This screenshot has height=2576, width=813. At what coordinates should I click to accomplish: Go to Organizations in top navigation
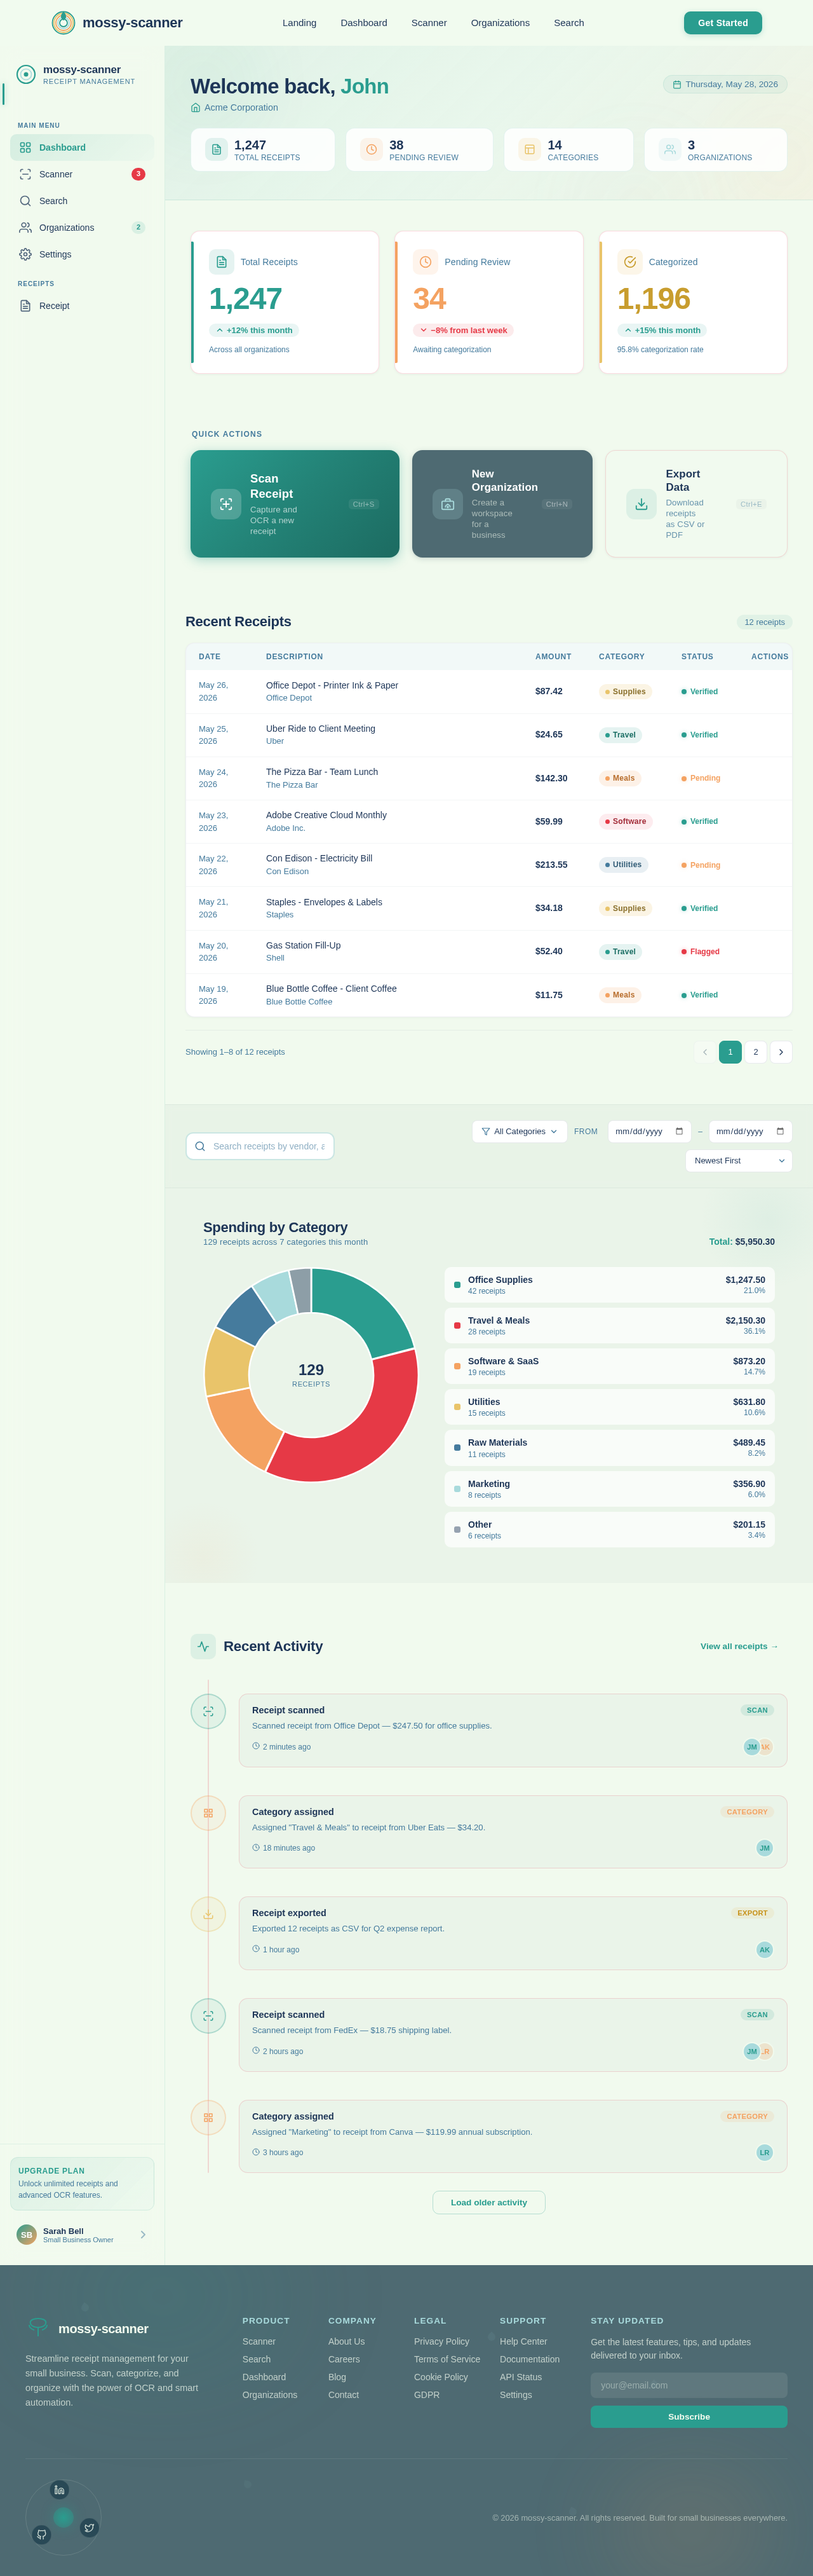[501, 23]
